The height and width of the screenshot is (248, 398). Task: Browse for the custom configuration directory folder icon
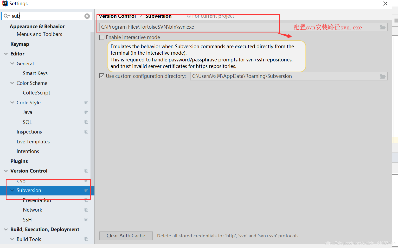(x=383, y=76)
